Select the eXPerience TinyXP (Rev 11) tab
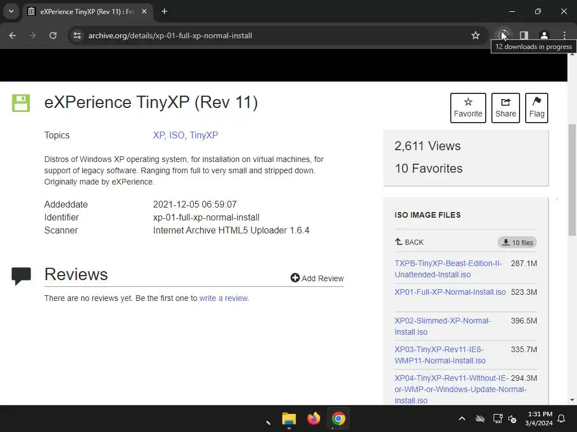Image resolution: width=577 pixels, height=432 pixels. tap(87, 11)
